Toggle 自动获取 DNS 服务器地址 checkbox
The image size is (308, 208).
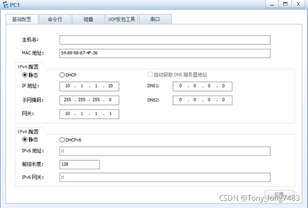tap(150, 74)
